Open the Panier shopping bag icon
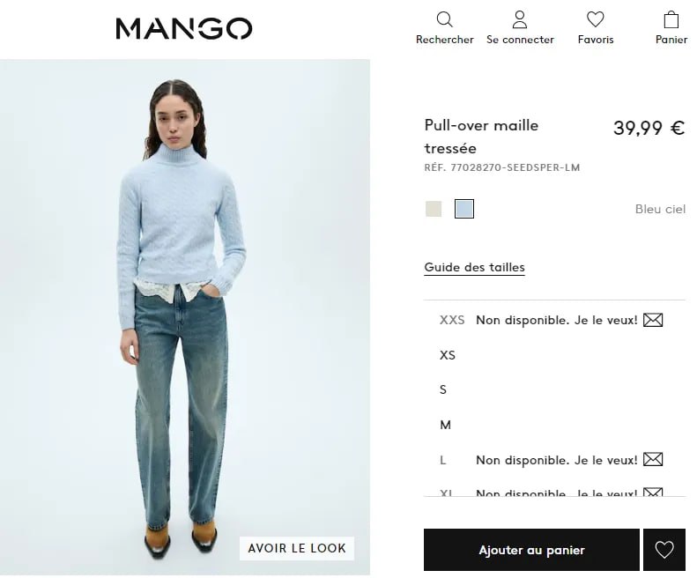This screenshot has width=697, height=578. coord(671,19)
